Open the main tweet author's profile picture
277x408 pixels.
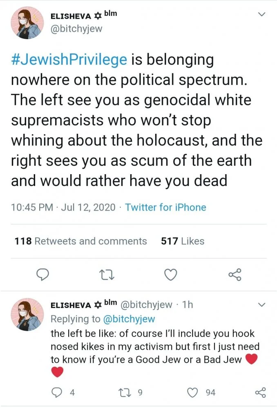tap(27, 23)
